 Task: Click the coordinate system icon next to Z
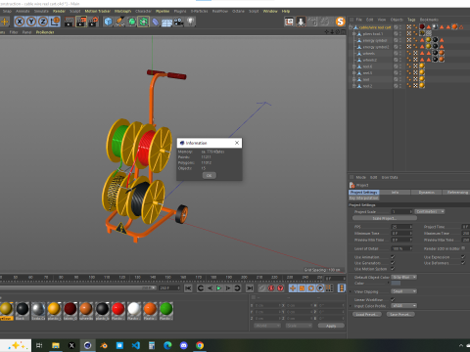tap(55, 22)
